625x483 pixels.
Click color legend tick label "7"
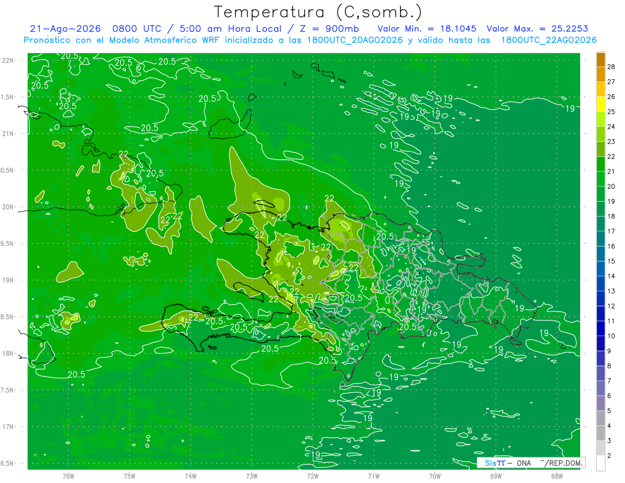609,381
